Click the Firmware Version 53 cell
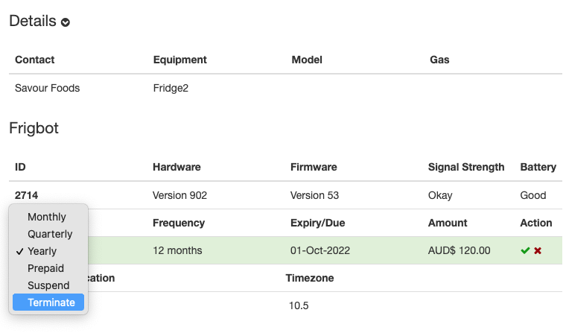The image size is (569, 336). [314, 196]
